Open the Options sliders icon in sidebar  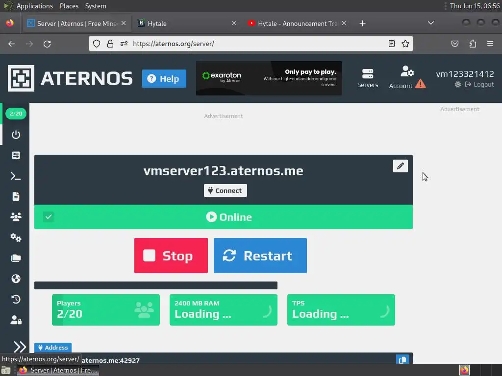[x=16, y=155]
